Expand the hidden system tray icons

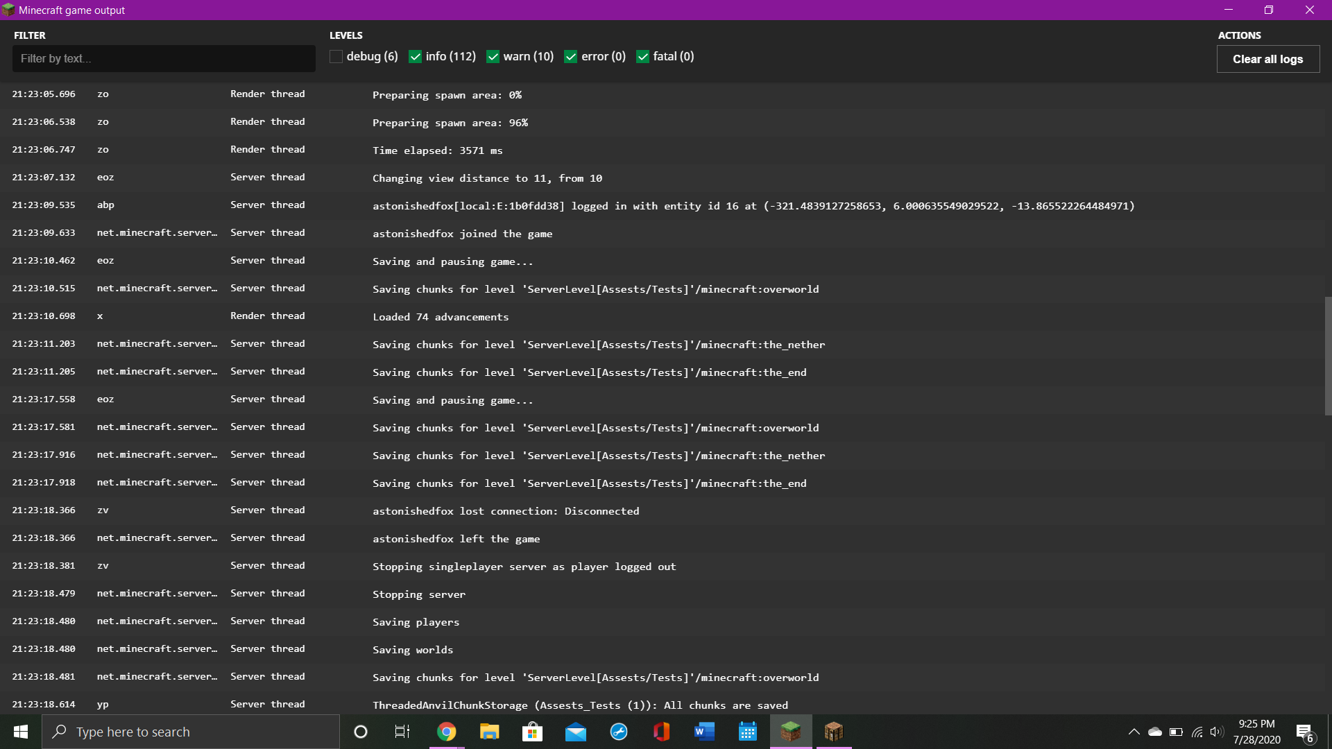[x=1134, y=732]
